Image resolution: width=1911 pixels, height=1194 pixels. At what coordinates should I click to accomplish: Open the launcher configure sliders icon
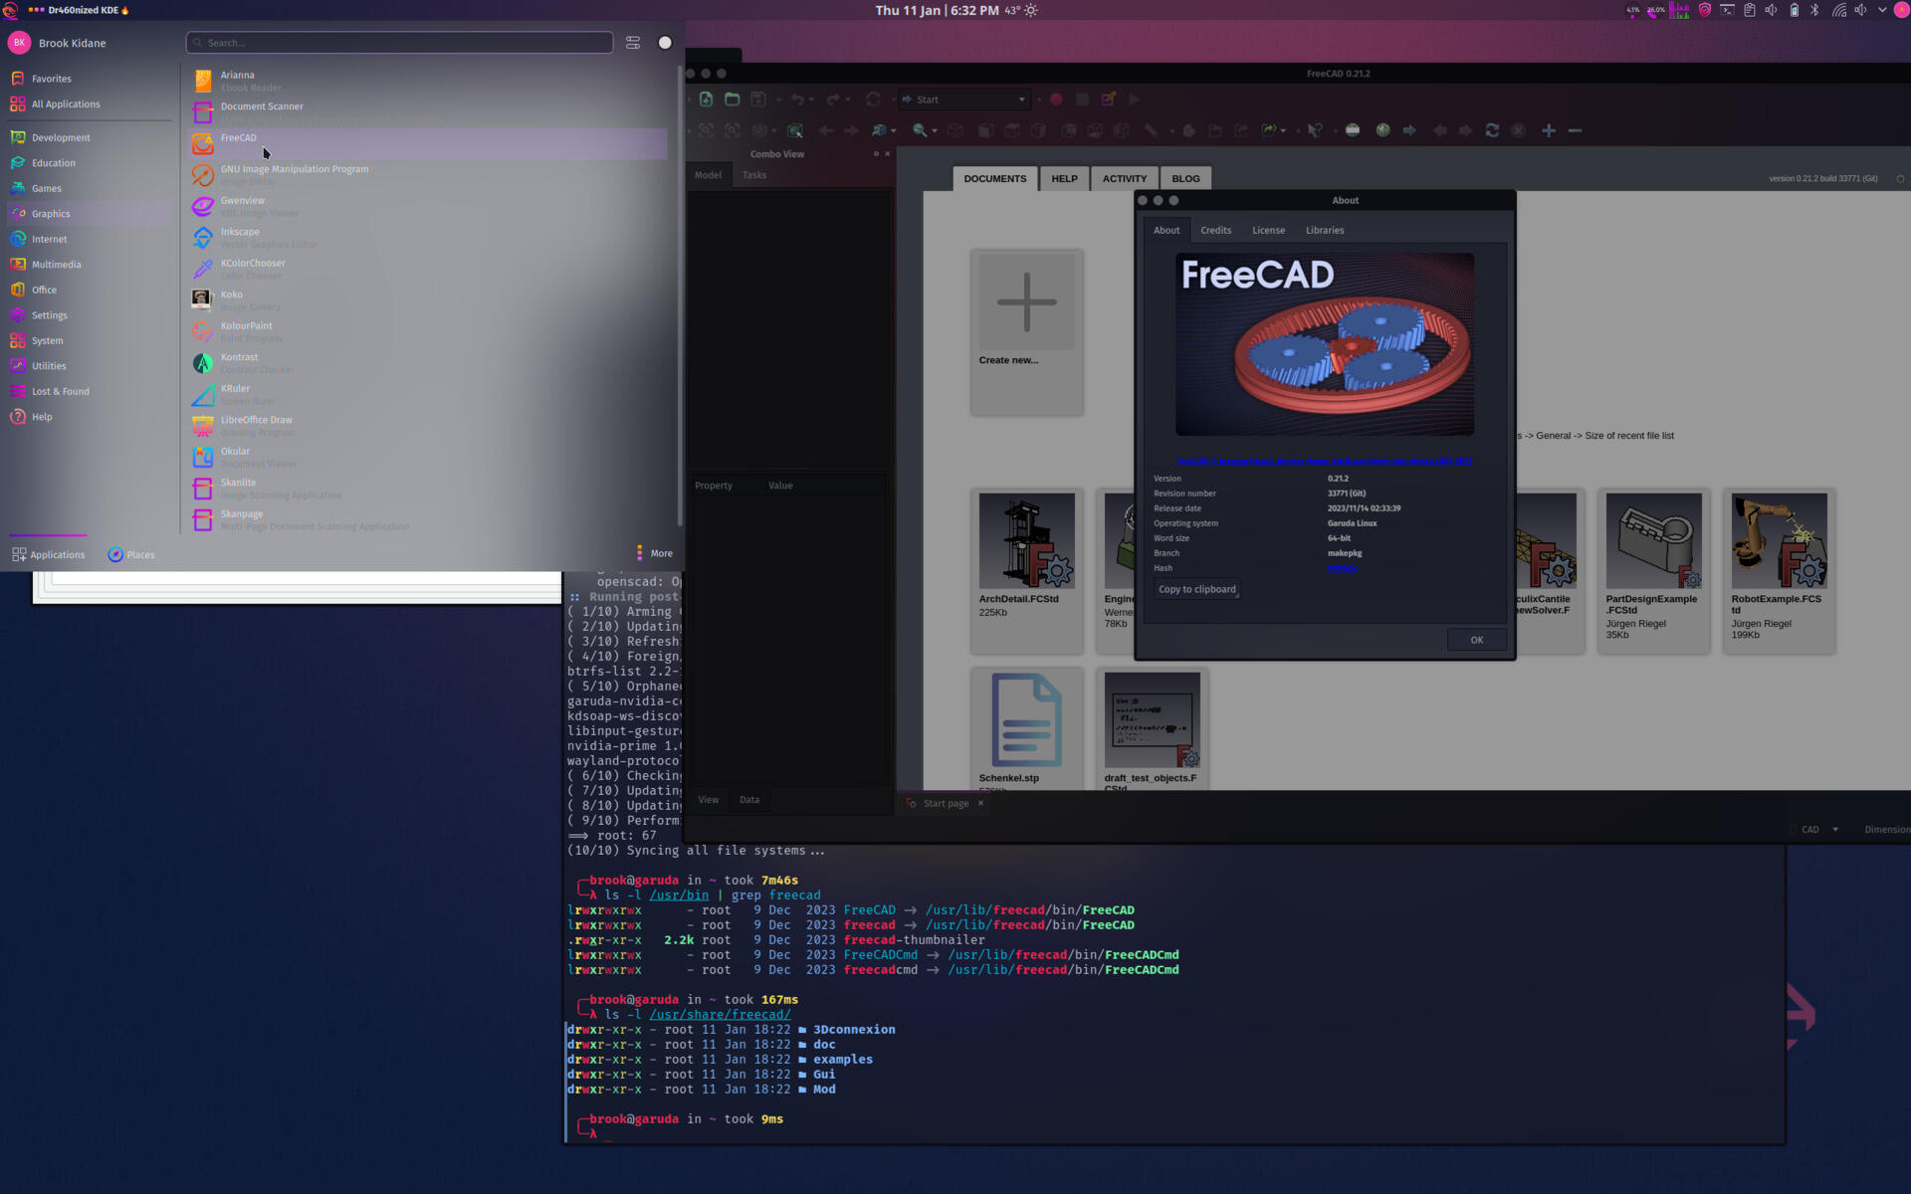click(633, 43)
